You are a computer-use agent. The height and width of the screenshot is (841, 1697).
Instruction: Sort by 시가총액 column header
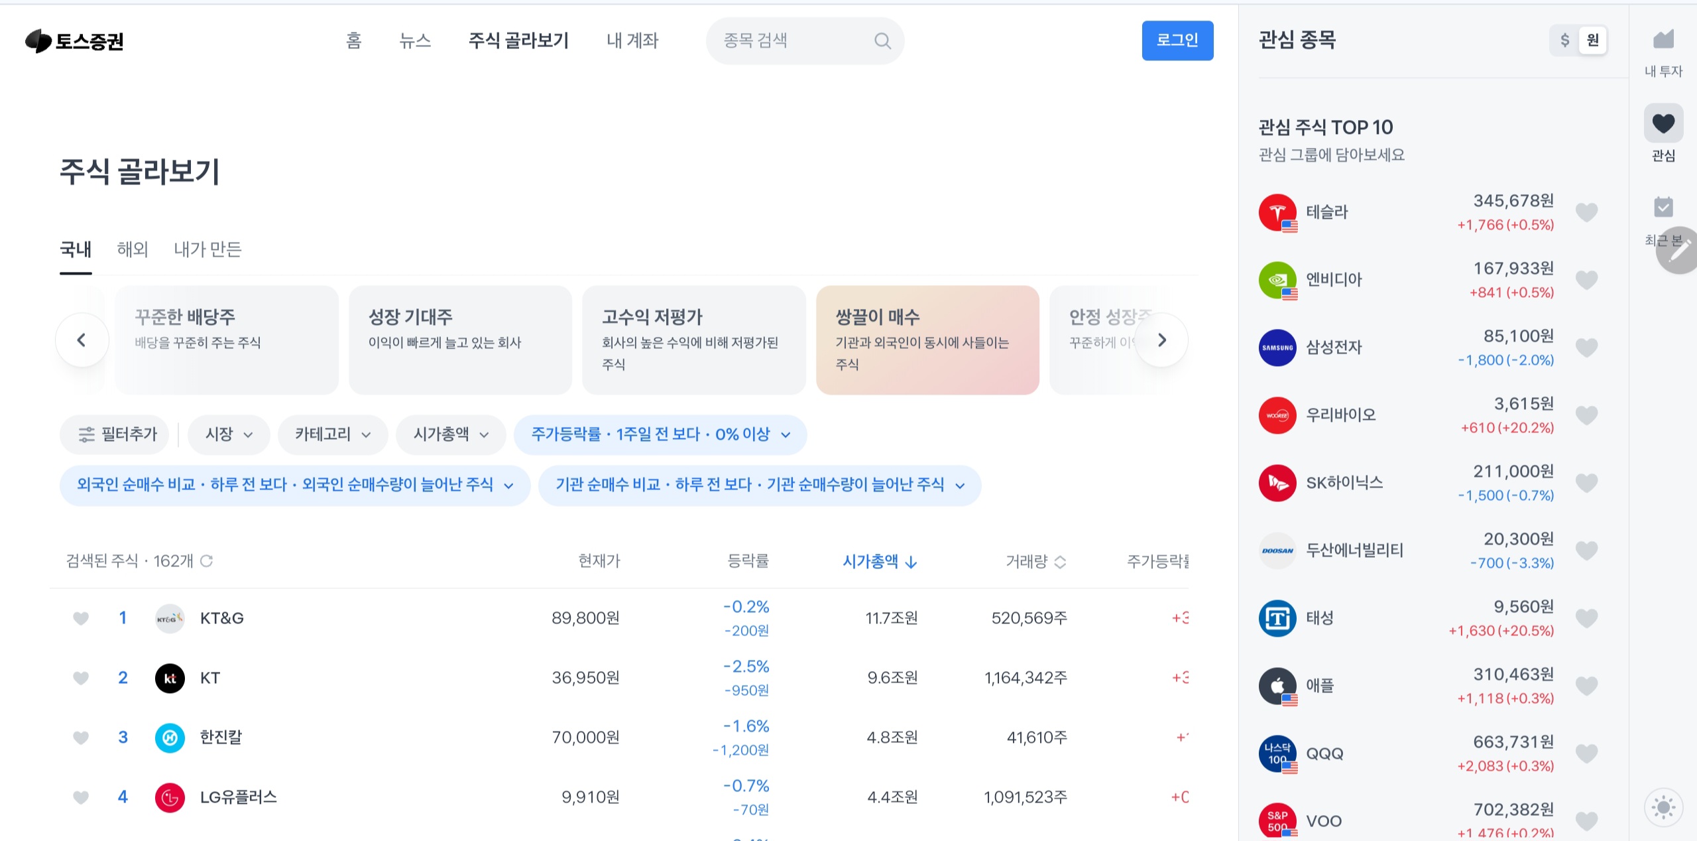click(880, 562)
